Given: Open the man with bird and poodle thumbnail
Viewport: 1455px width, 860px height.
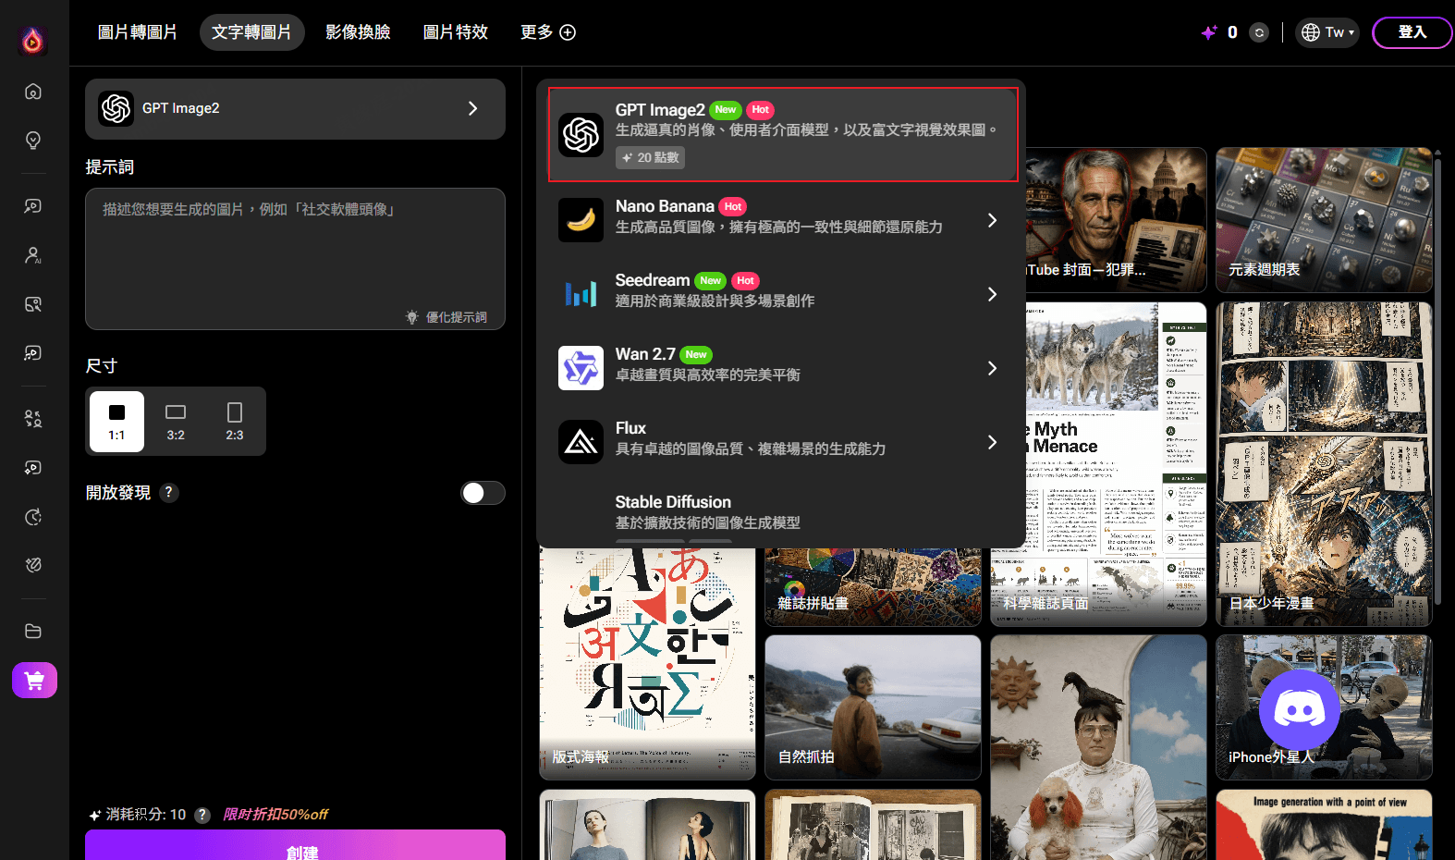Looking at the screenshot, I should pos(1098,747).
